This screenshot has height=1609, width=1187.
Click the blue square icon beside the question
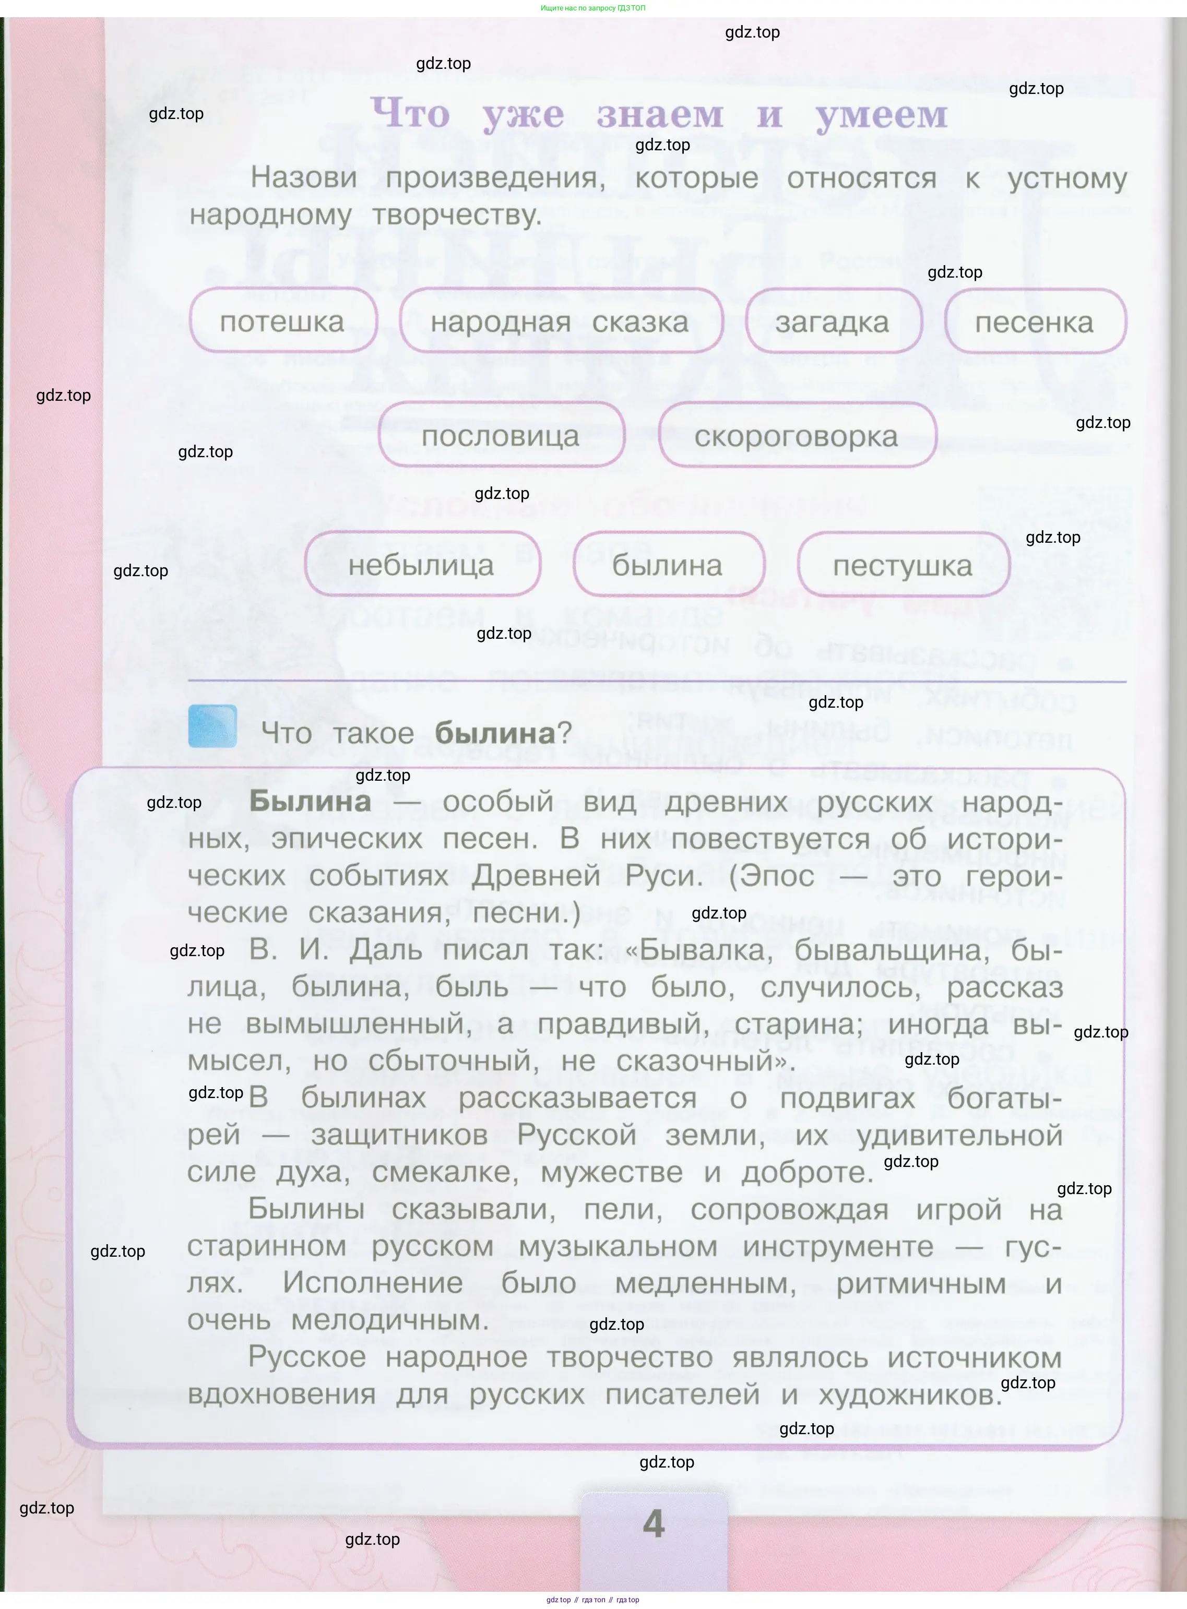212,726
